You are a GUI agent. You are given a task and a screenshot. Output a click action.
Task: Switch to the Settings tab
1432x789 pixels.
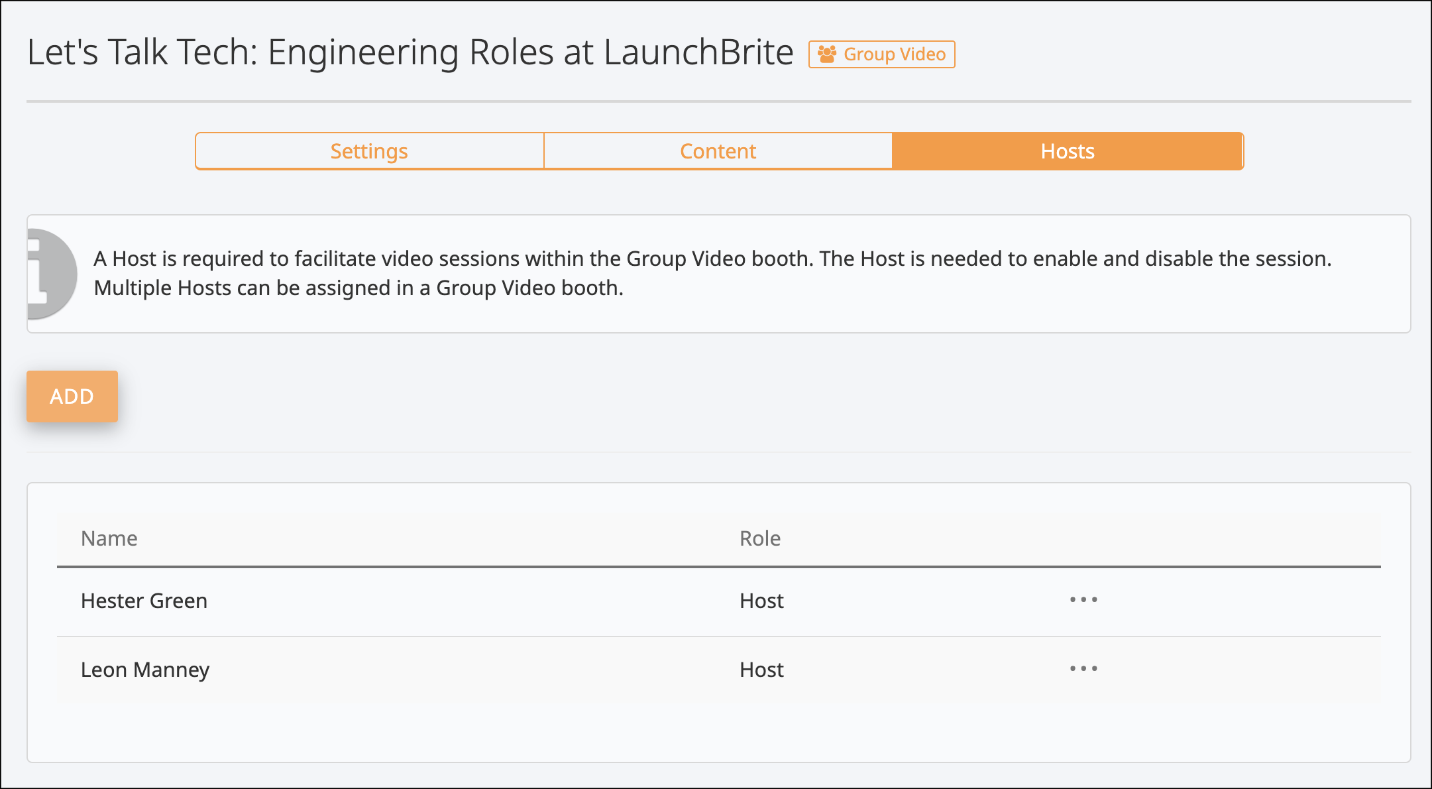(x=369, y=151)
